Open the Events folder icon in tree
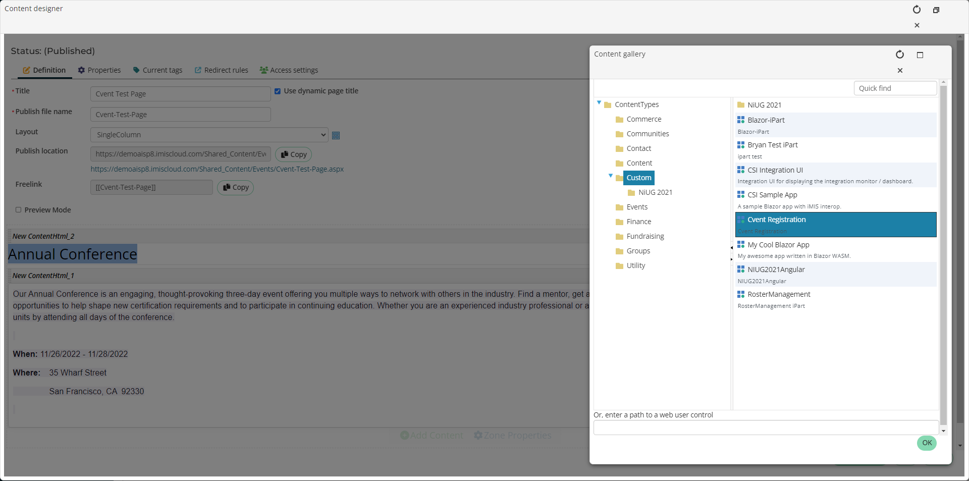The image size is (969, 481). [619, 207]
